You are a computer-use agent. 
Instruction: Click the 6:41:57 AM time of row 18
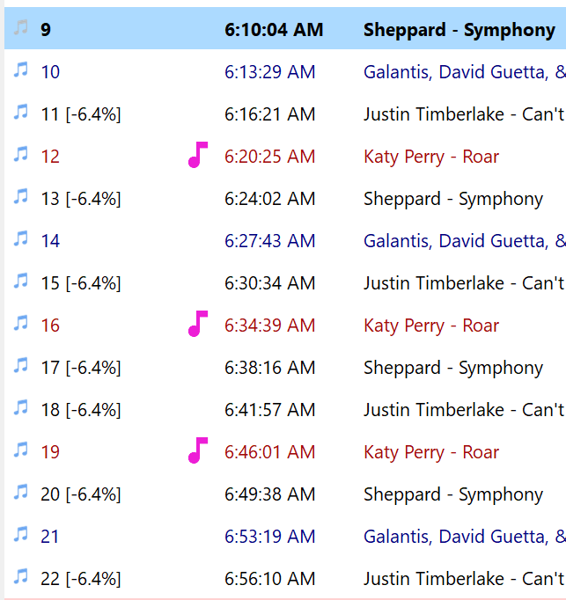tap(269, 410)
